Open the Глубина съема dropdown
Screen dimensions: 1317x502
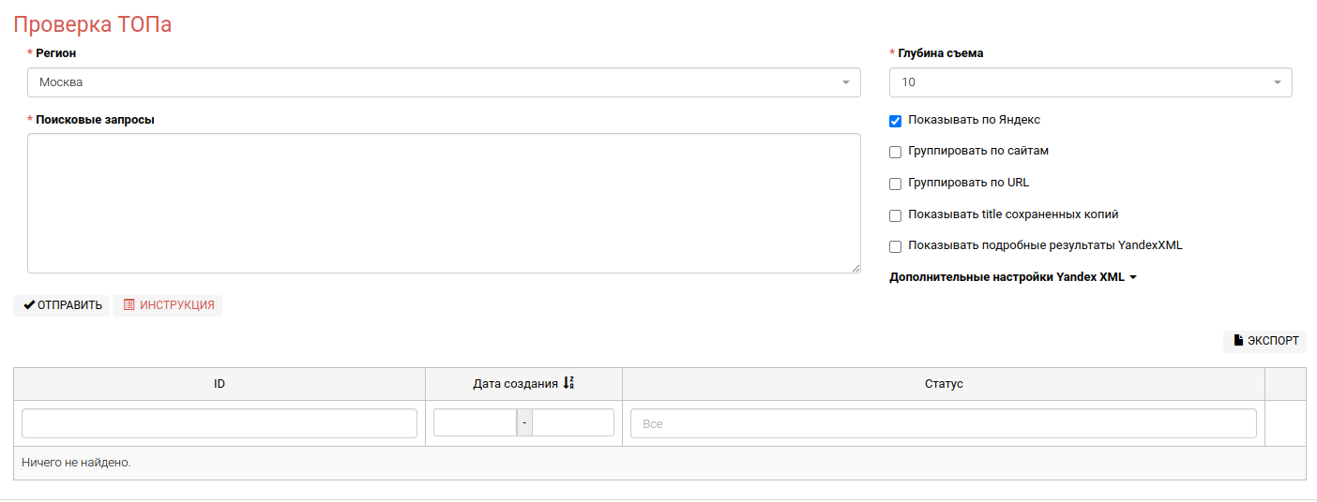(x=1090, y=82)
